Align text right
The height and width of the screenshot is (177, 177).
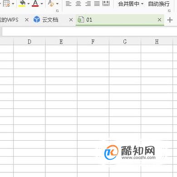click(88, 4)
